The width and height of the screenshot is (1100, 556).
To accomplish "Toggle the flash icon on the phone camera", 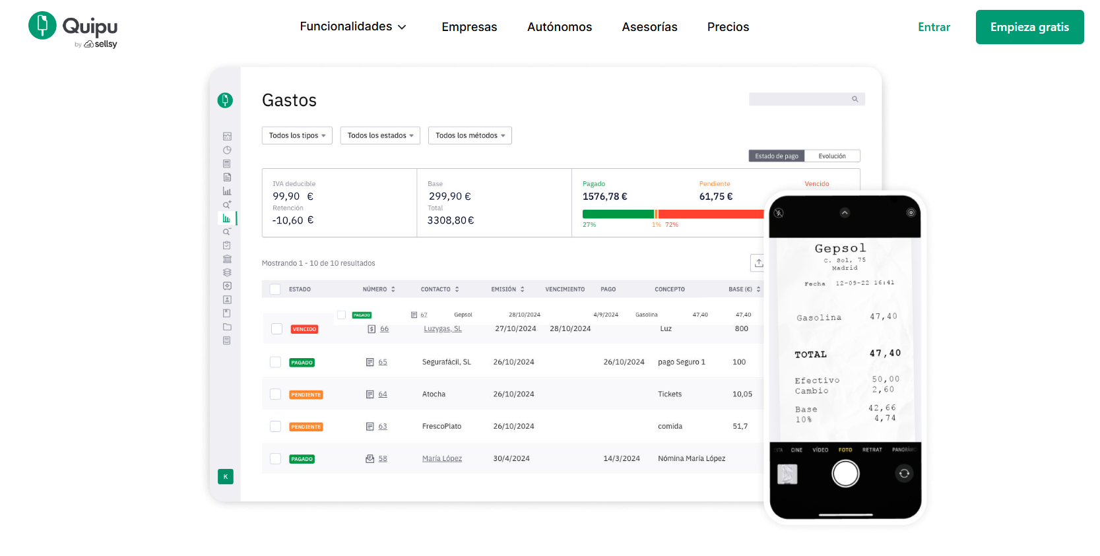I will [x=779, y=213].
